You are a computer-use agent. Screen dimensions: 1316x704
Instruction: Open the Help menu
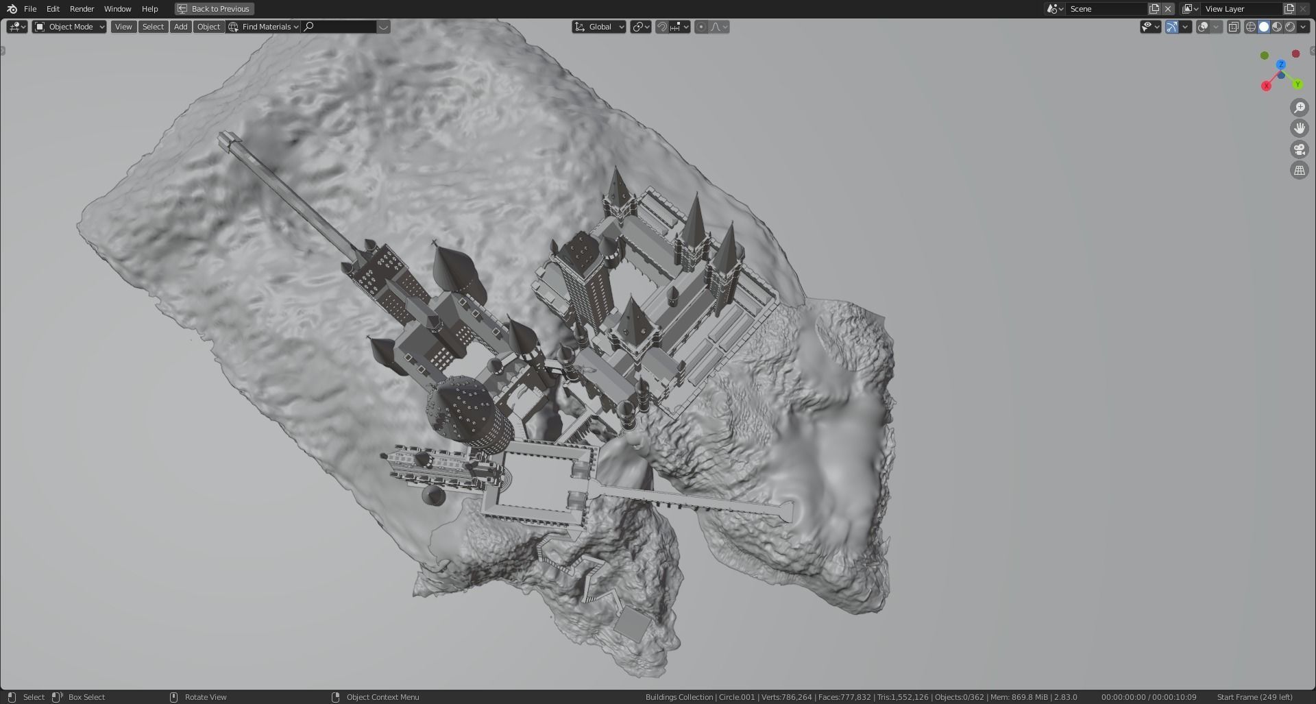coord(149,9)
